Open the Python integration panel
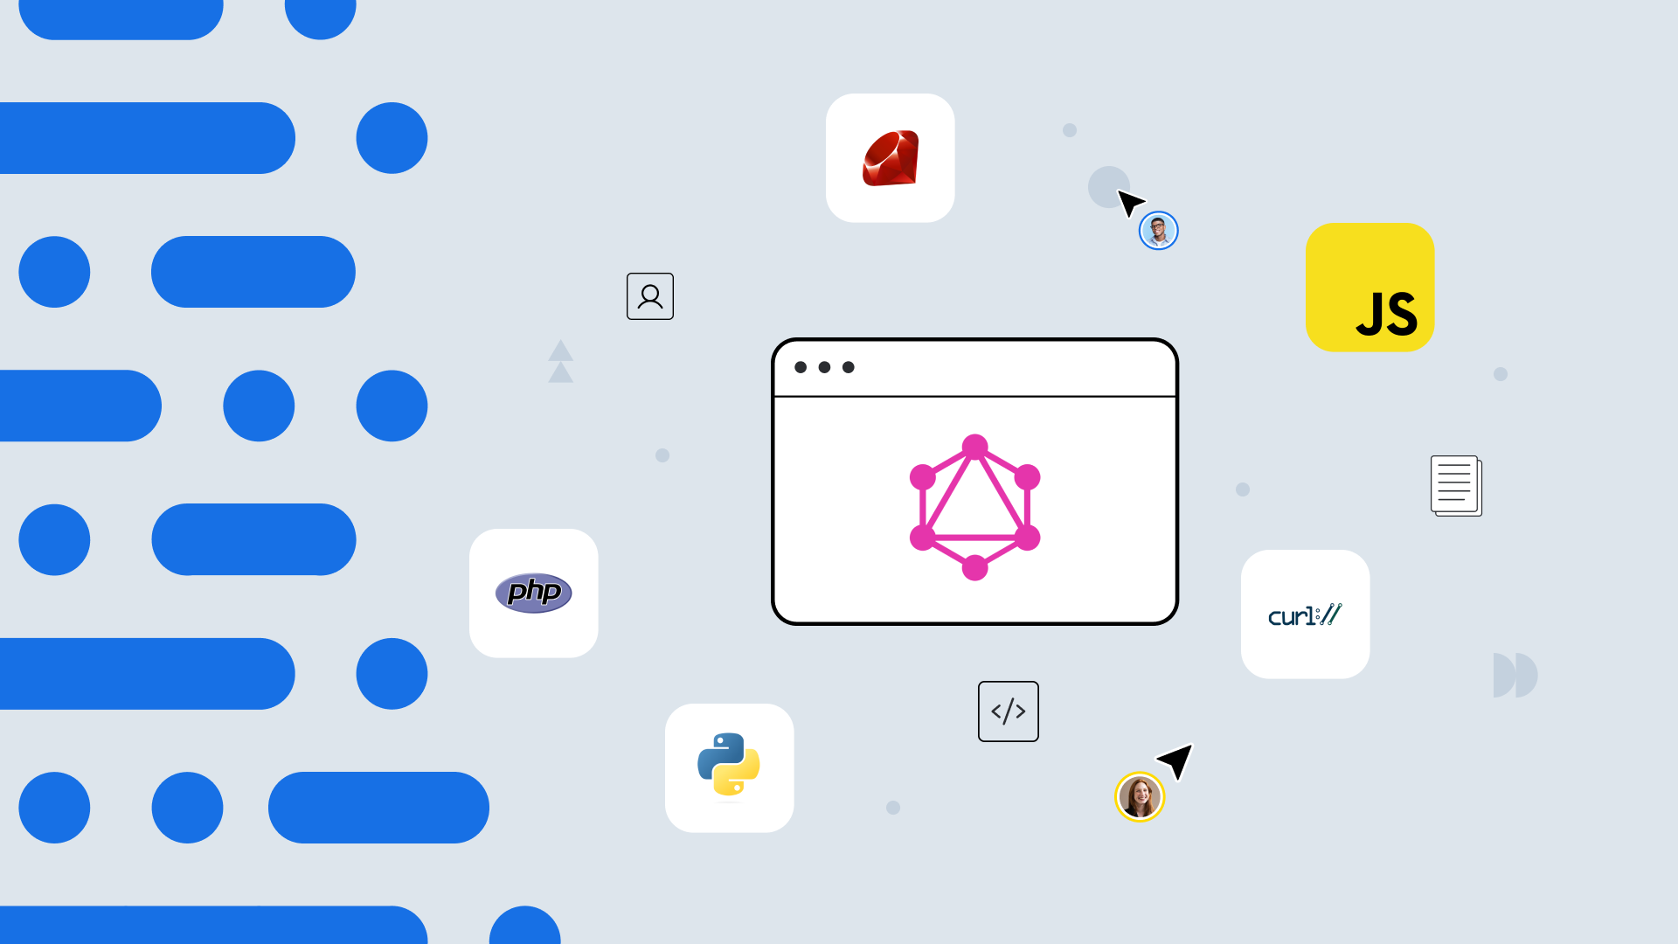Screen dimensions: 1678x944 [x=728, y=767]
